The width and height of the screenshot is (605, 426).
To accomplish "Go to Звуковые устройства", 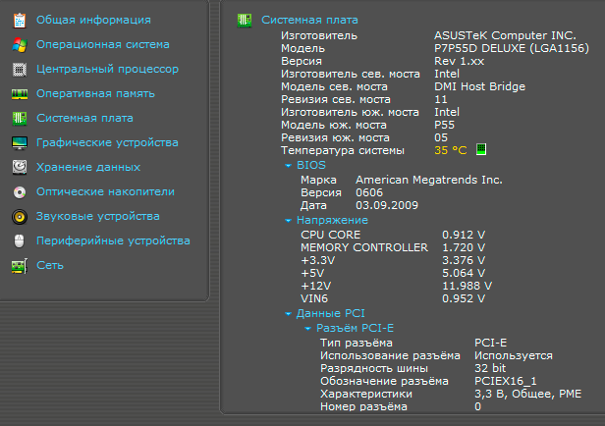I will [x=97, y=216].
